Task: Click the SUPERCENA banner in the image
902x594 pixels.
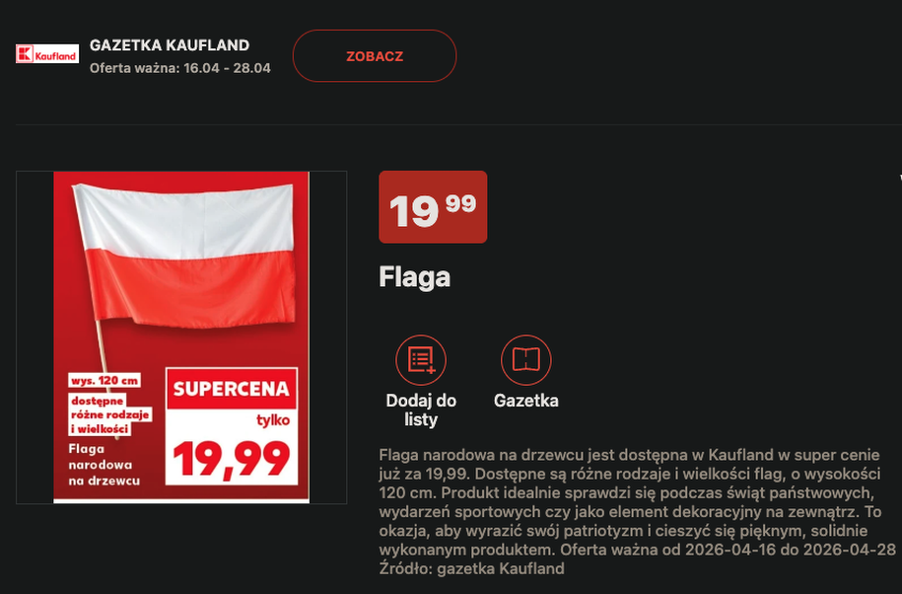Action: coord(231,389)
